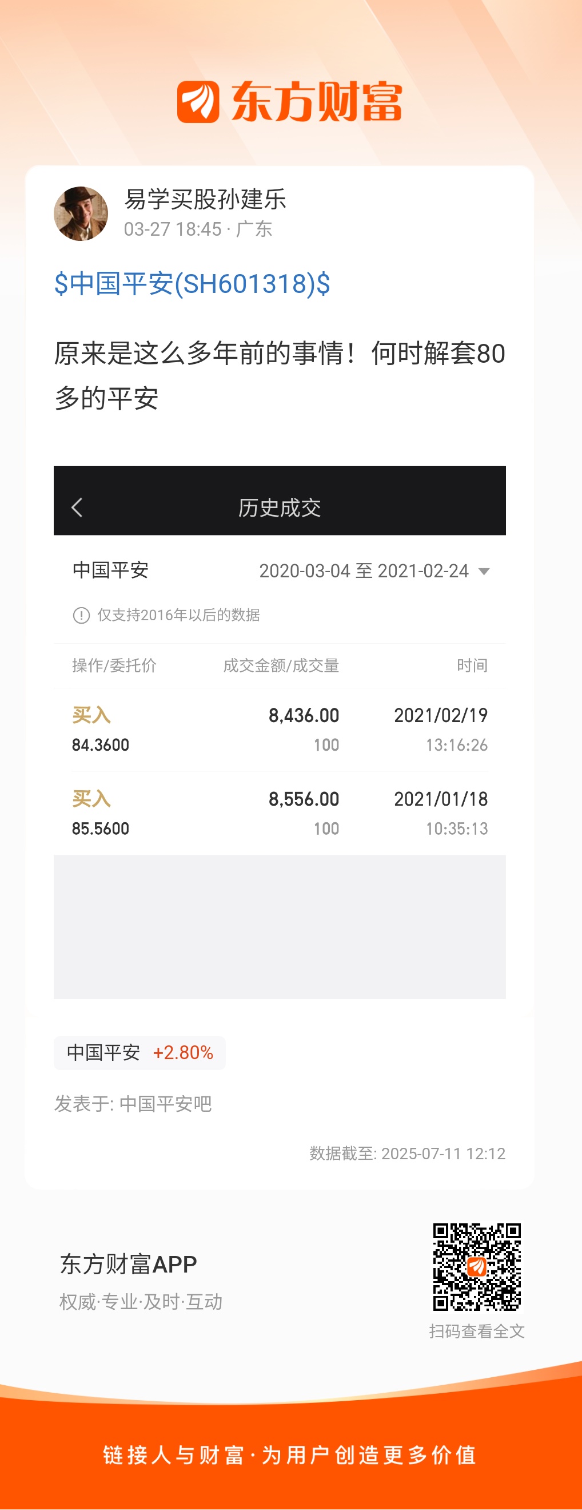Click the 成交金额/成交量 column header
Image resolution: width=582 pixels, height=1510 pixels.
281,665
